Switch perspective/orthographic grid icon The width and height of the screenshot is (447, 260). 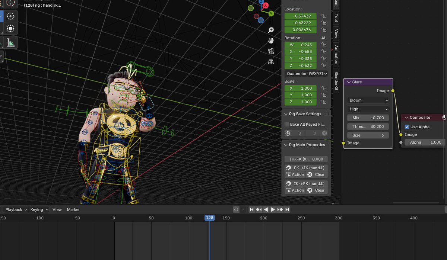[x=271, y=62]
